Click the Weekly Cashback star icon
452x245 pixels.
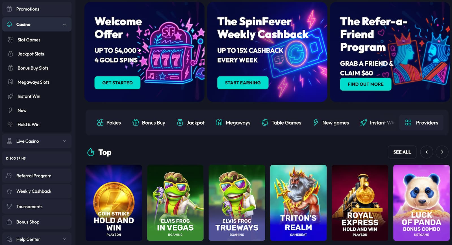tap(10, 191)
